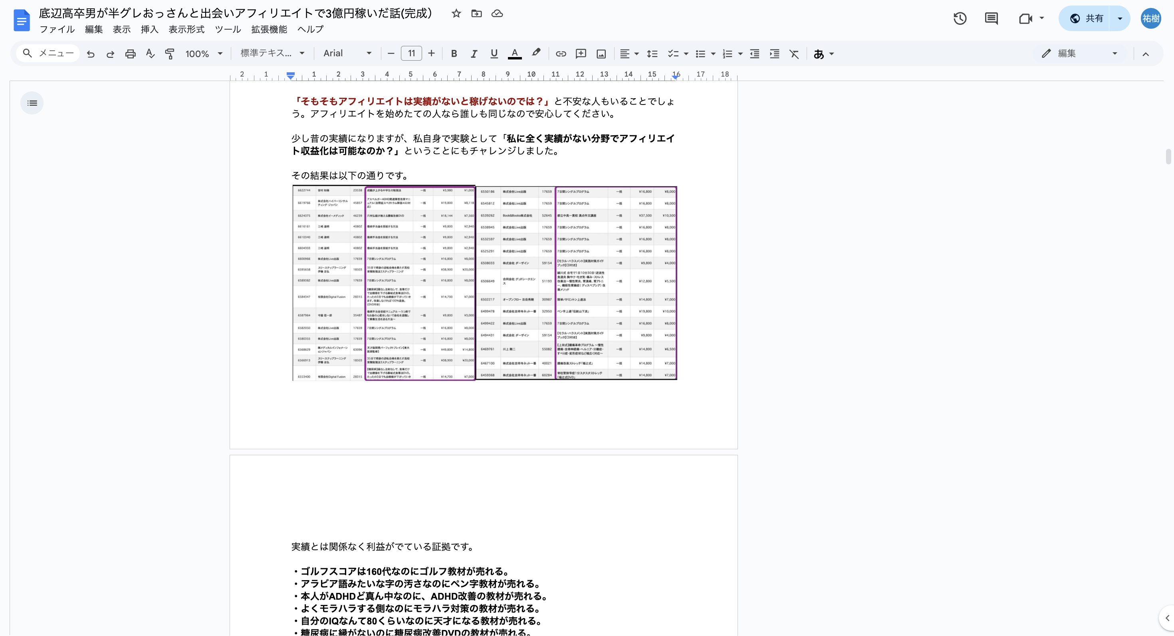The image size is (1174, 636).
Task: Open the 挿入 menu
Action: (149, 29)
